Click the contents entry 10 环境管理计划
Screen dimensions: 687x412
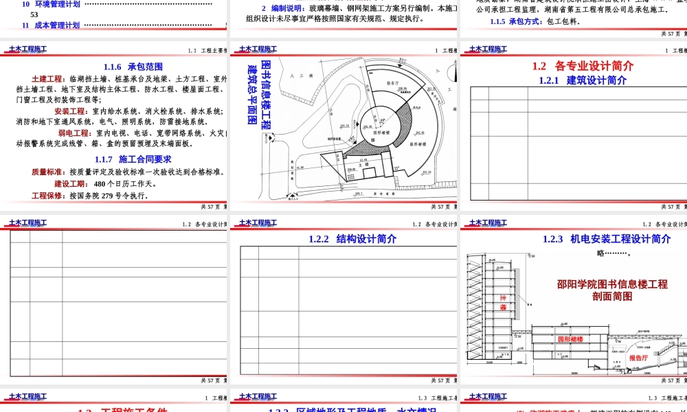(x=51, y=4)
